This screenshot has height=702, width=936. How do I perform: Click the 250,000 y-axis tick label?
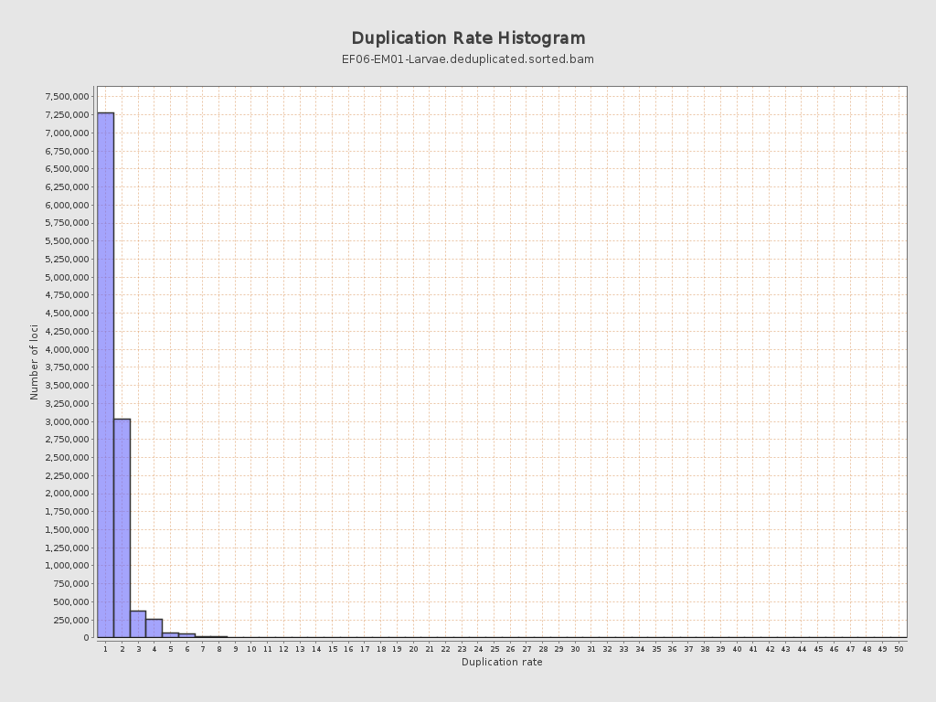click(x=71, y=620)
